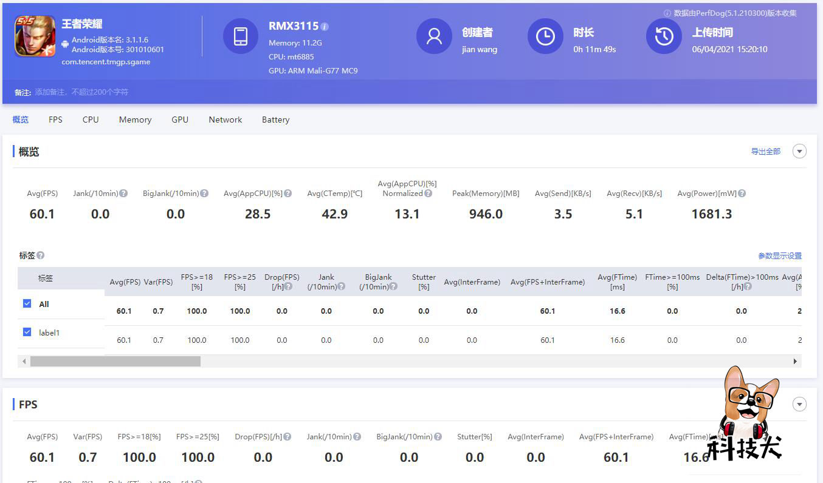Uncheck the All row checkbox
The width and height of the screenshot is (823, 483).
point(27,303)
